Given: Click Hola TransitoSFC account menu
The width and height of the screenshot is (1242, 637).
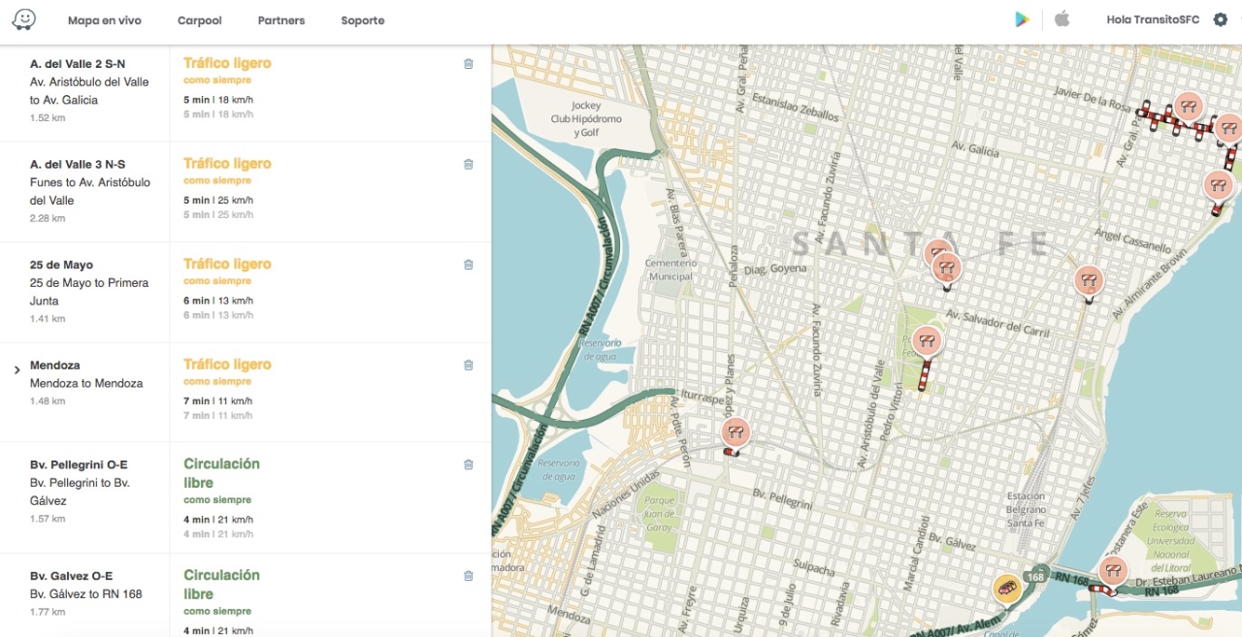Looking at the screenshot, I should click(x=1153, y=20).
